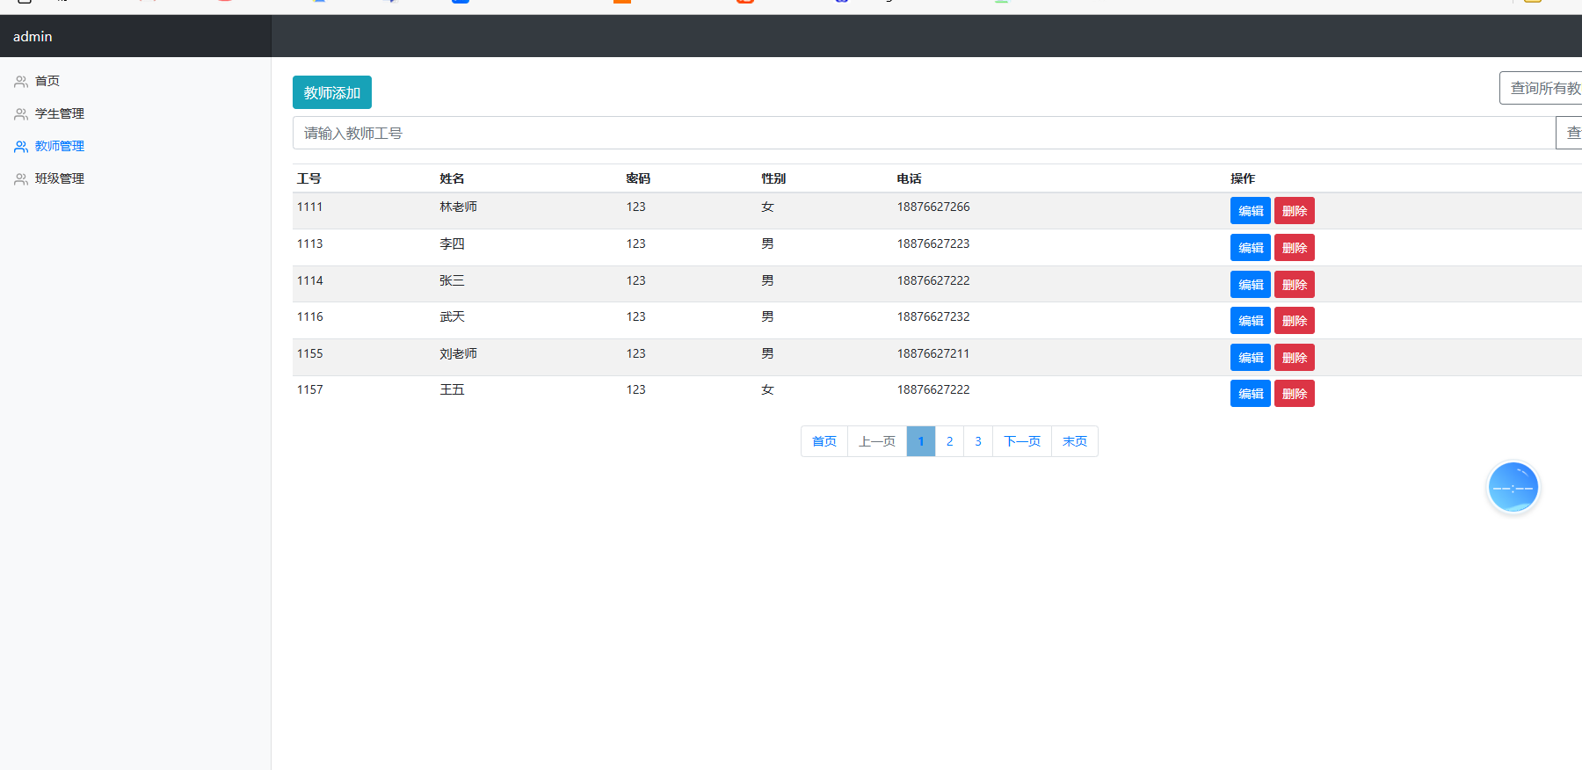Image resolution: width=1582 pixels, height=770 pixels.
Task: Click phone number 18876627232
Action: (933, 316)
